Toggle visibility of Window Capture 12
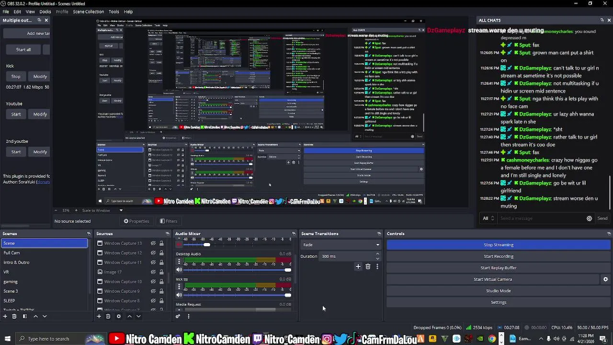 click(x=153, y=253)
